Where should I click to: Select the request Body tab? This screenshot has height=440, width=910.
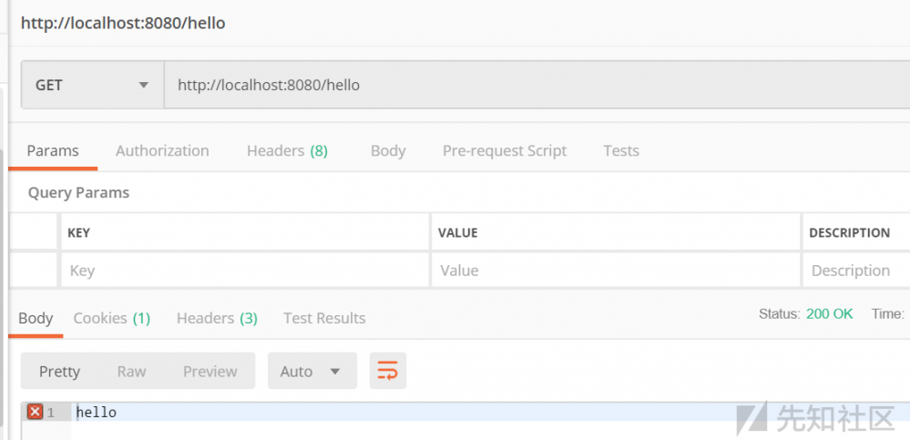[388, 150]
